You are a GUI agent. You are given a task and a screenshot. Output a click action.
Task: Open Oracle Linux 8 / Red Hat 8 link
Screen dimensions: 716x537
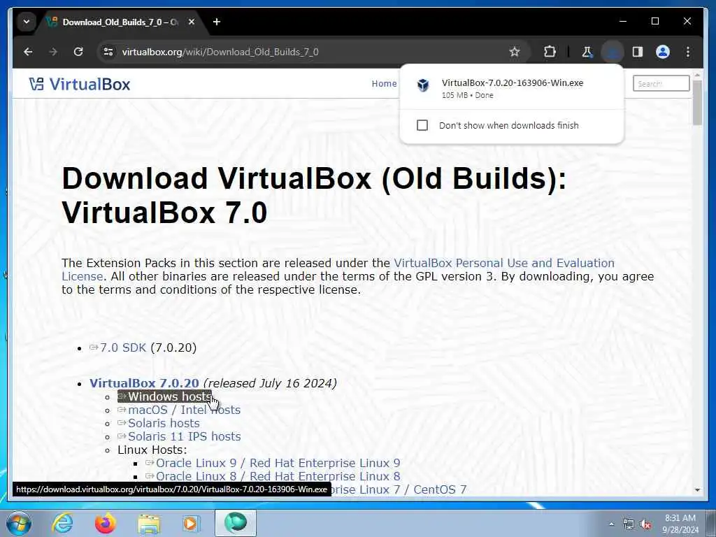(278, 475)
